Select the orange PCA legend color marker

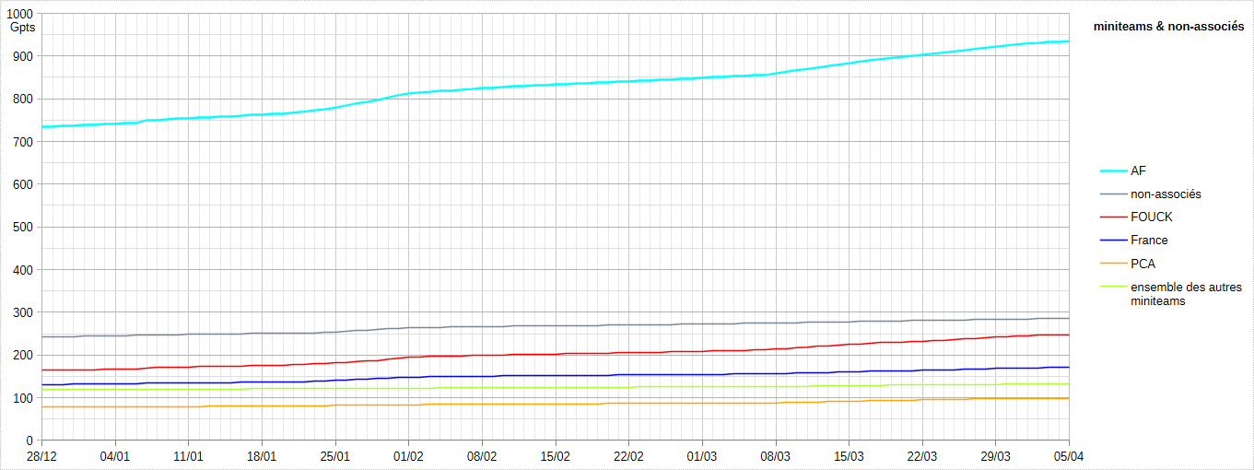coord(1112,264)
